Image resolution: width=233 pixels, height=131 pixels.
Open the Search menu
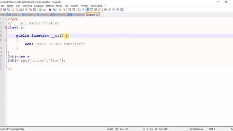pos(10,6)
